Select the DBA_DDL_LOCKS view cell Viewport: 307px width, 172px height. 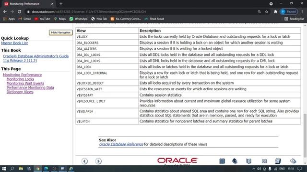[107, 55]
